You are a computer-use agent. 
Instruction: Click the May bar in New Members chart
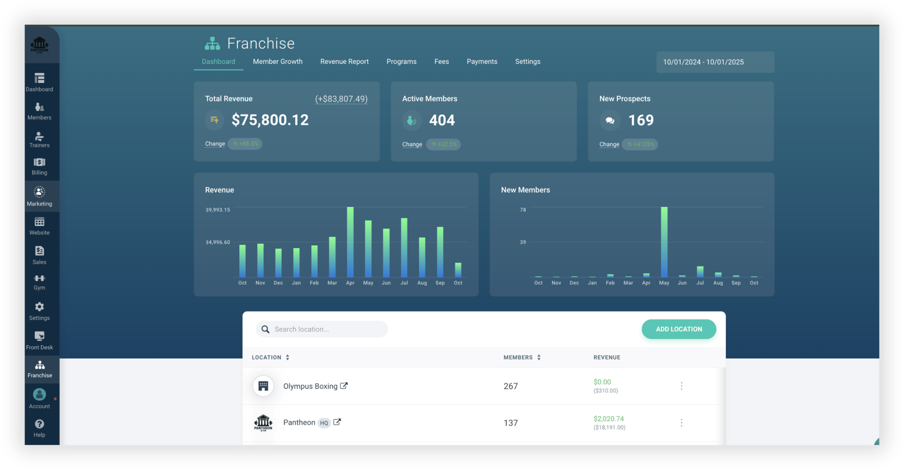click(664, 242)
